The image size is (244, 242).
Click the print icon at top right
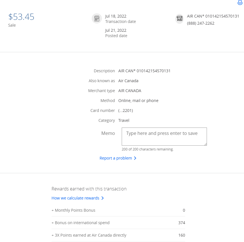pos(240,3)
